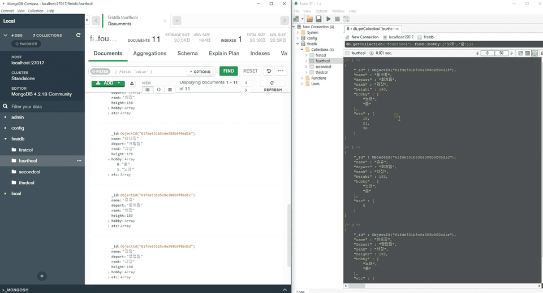Close the db.getCollection query tab
Viewport: 543px width, 293px height.
397,29
